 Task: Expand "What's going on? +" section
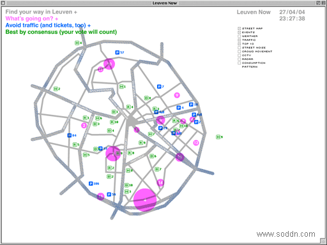(32, 19)
